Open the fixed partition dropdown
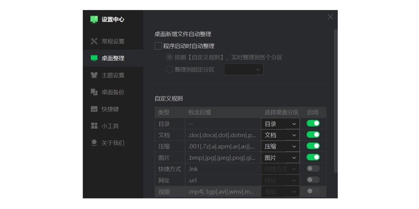The height and width of the screenshot is (209, 419). (244, 69)
